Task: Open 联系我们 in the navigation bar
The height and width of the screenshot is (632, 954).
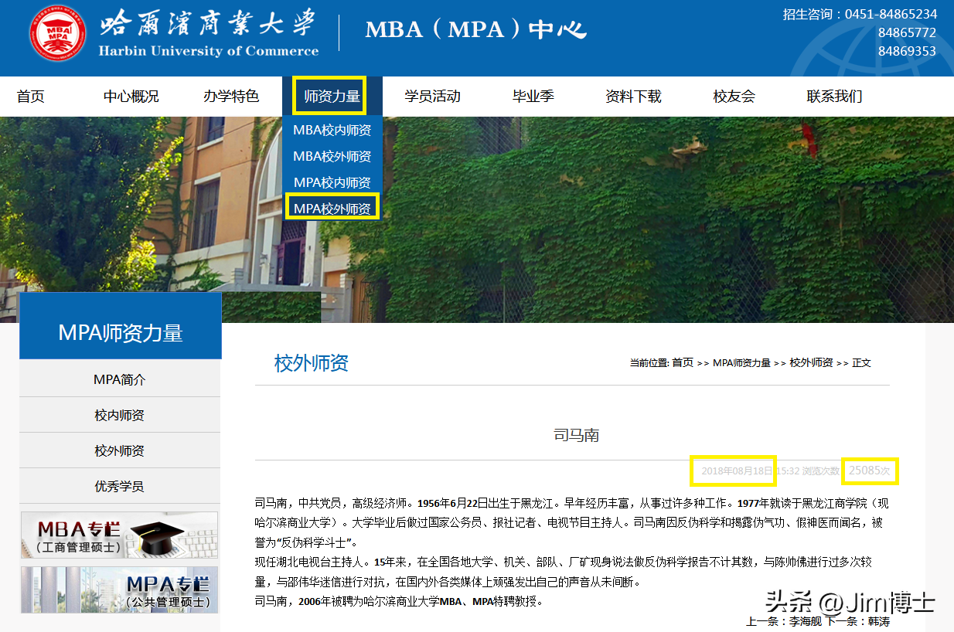Action: pos(834,97)
